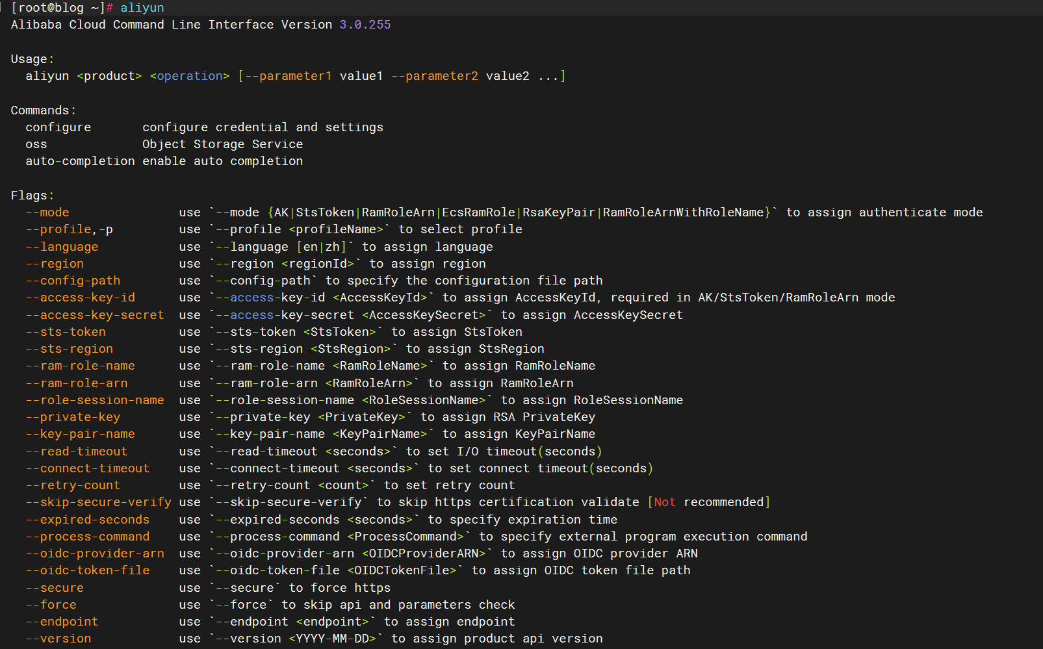Click the '[root@blog ~]#' shell prompt
1043x649 pixels.
click(x=62, y=8)
